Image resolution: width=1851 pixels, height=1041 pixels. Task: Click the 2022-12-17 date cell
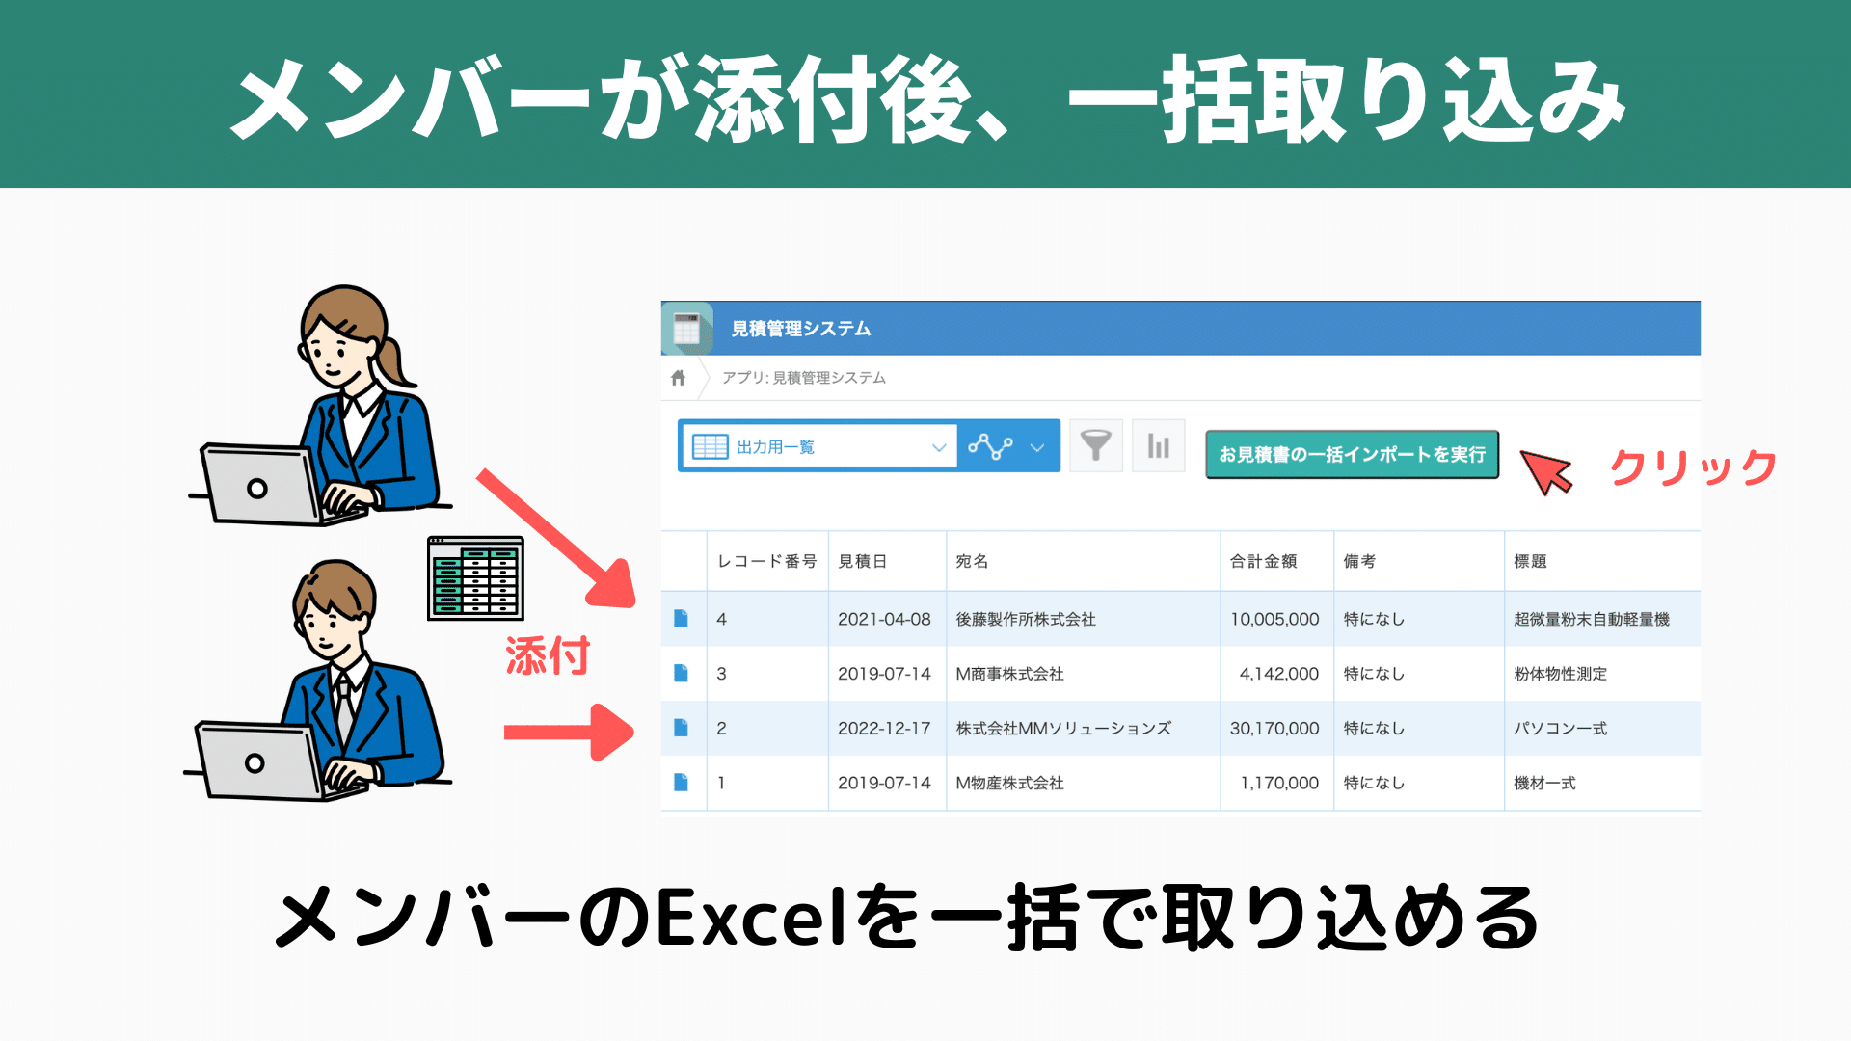[x=886, y=728]
